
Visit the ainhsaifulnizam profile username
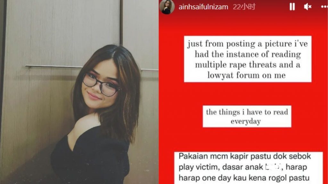click(203, 7)
